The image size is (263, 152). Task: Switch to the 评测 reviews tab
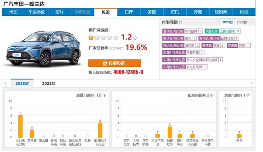click(x=198, y=12)
